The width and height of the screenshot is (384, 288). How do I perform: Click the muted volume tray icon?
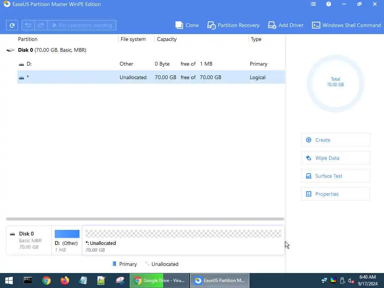(x=351, y=280)
